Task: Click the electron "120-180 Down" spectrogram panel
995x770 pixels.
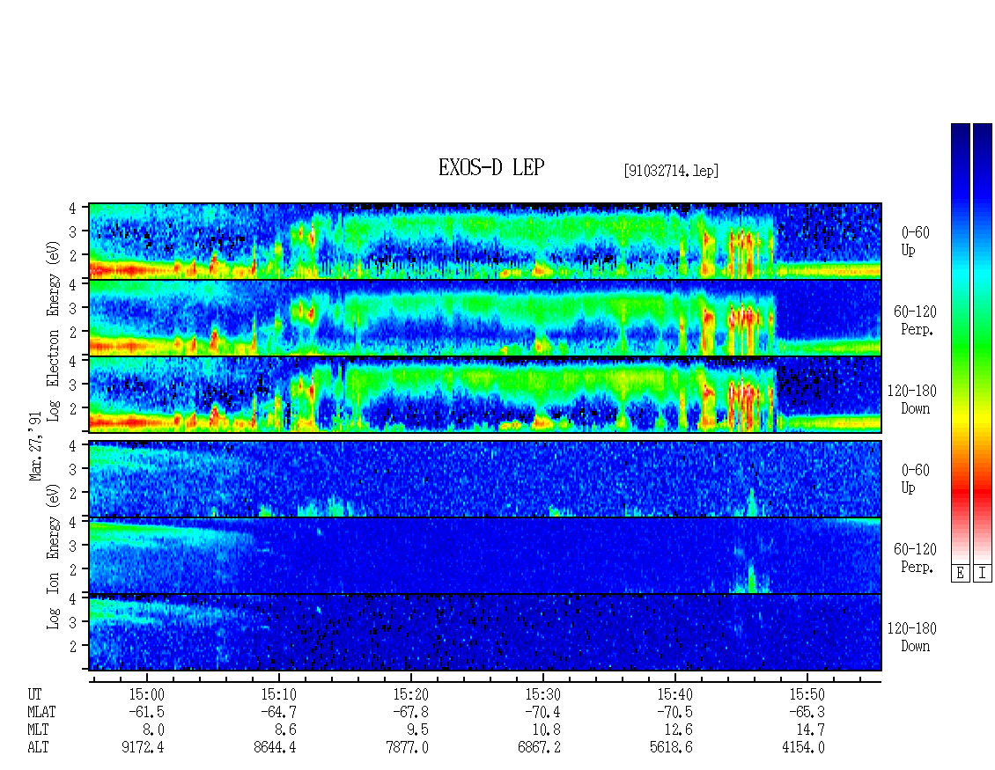Action: (485, 394)
